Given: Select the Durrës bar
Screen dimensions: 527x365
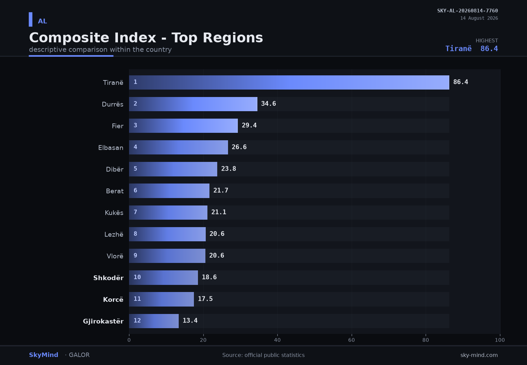Looking at the screenshot, I should 193,104.
